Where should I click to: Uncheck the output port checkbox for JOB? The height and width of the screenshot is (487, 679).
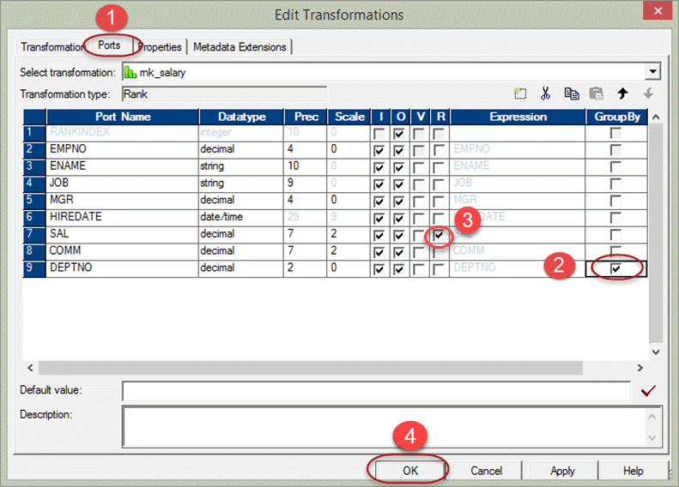click(x=399, y=184)
